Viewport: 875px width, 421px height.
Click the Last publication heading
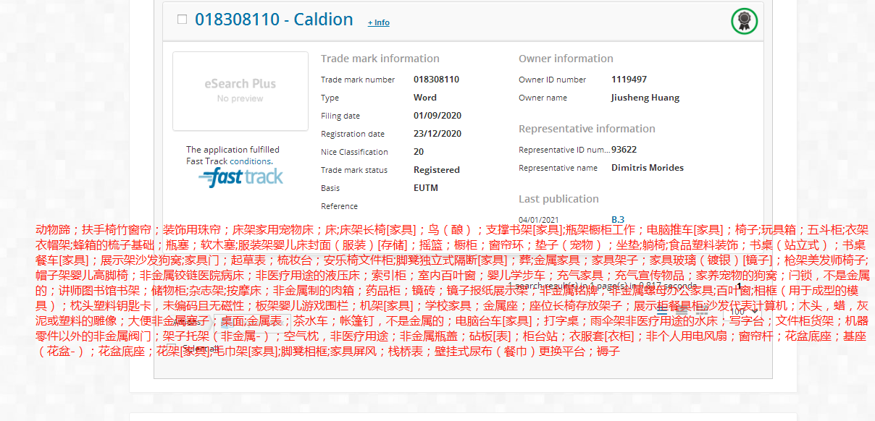[x=558, y=199]
